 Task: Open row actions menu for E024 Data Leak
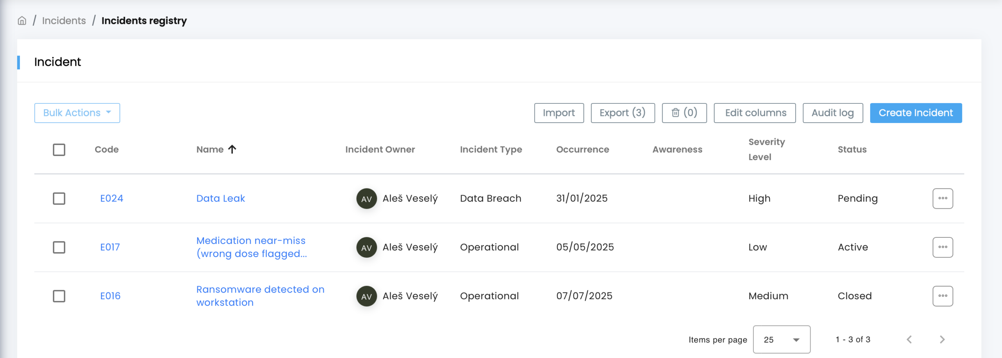(943, 199)
